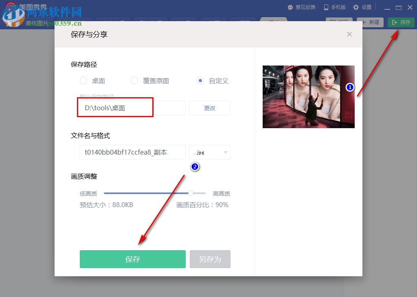The width and height of the screenshot is (417, 297).
Task: Click 更改 to change save path
Action: click(209, 107)
